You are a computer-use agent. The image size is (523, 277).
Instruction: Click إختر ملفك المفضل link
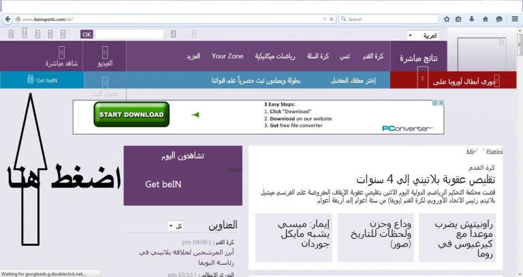tap(353, 81)
